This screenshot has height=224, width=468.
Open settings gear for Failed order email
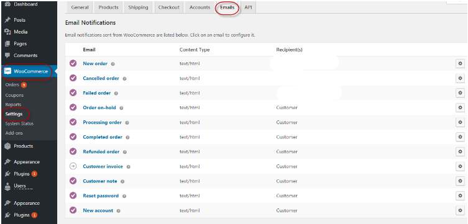tap(460, 93)
